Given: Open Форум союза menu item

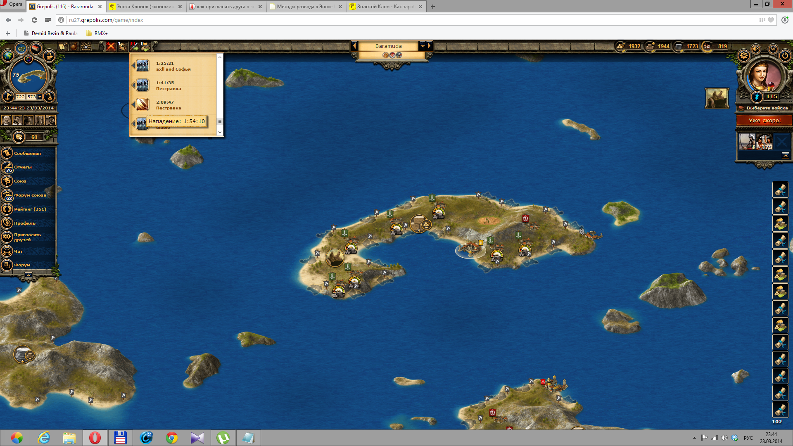Looking at the screenshot, I should 27,195.
